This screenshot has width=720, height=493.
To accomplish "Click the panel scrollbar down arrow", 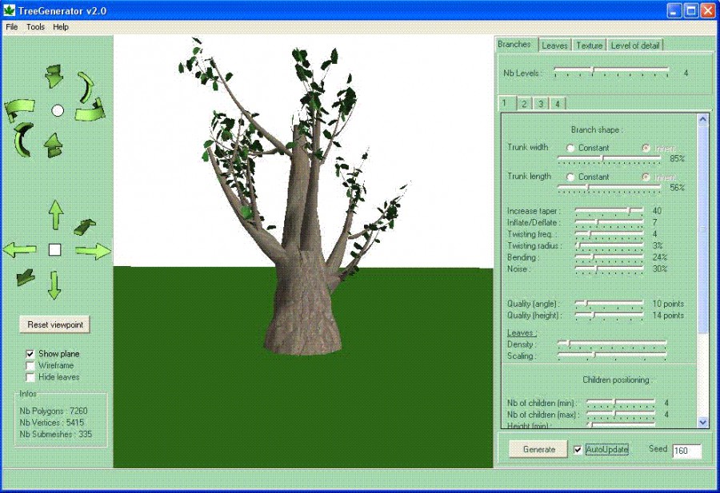I will [x=703, y=422].
